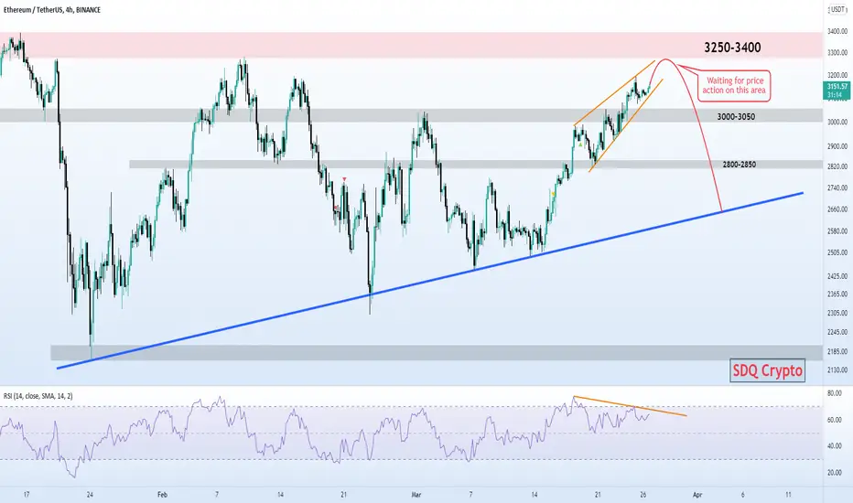This screenshot has width=853, height=503.
Task: Select the 3250-3400 resistance zone label
Action: point(732,48)
